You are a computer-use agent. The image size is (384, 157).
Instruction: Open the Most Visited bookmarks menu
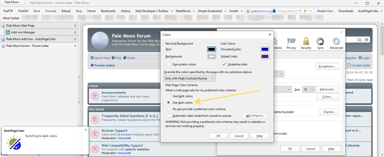pyautogui.click(x=11, y=18)
